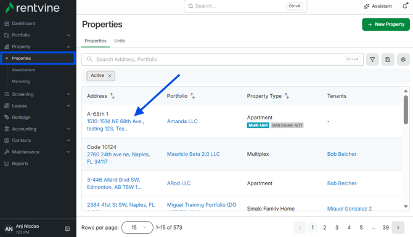Open Associations sidebar submenu item

point(23,70)
